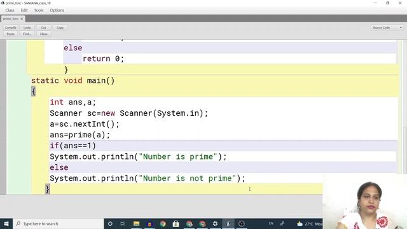
Task: Click the taskbar search box
Action: coord(58,223)
